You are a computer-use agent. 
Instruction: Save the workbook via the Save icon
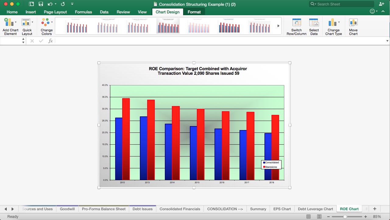41,4
